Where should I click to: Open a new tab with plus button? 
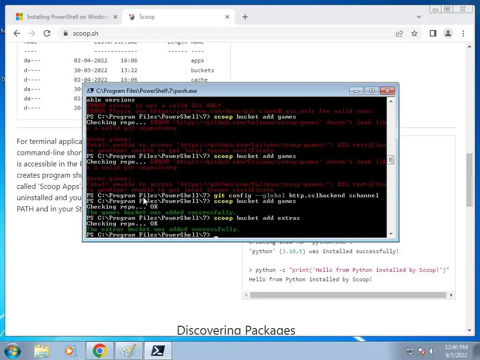pyautogui.click(x=245, y=17)
